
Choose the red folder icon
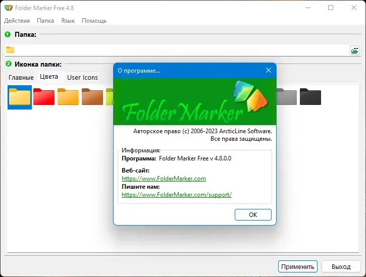44,96
